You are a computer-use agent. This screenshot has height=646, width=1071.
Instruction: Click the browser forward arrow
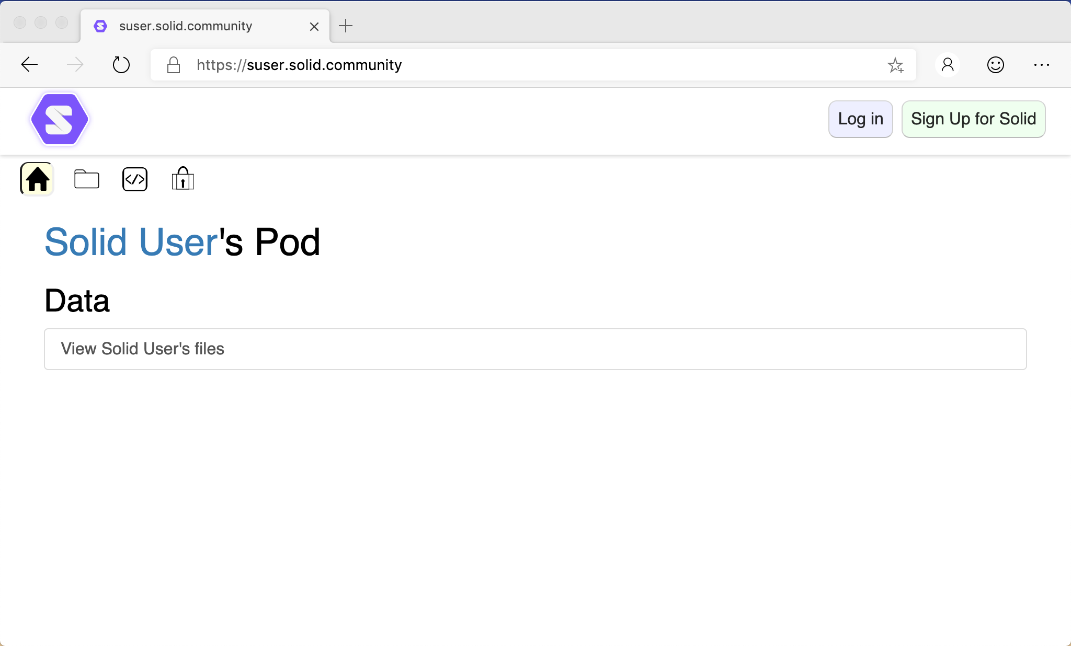(x=75, y=65)
